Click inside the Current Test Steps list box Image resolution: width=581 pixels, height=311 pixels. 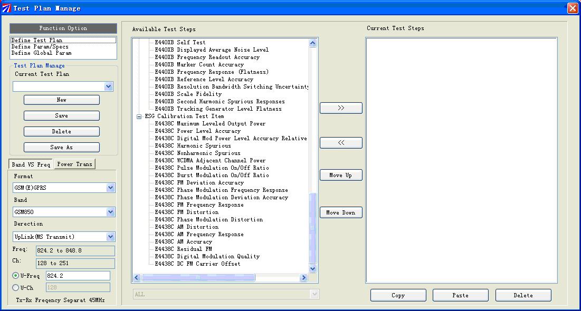click(461, 160)
